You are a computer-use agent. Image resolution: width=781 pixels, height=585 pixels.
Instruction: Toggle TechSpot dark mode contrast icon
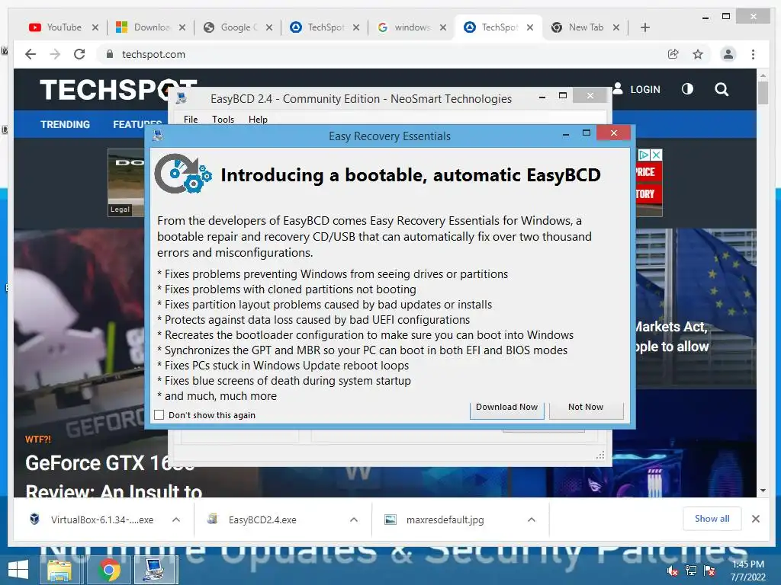pos(687,89)
